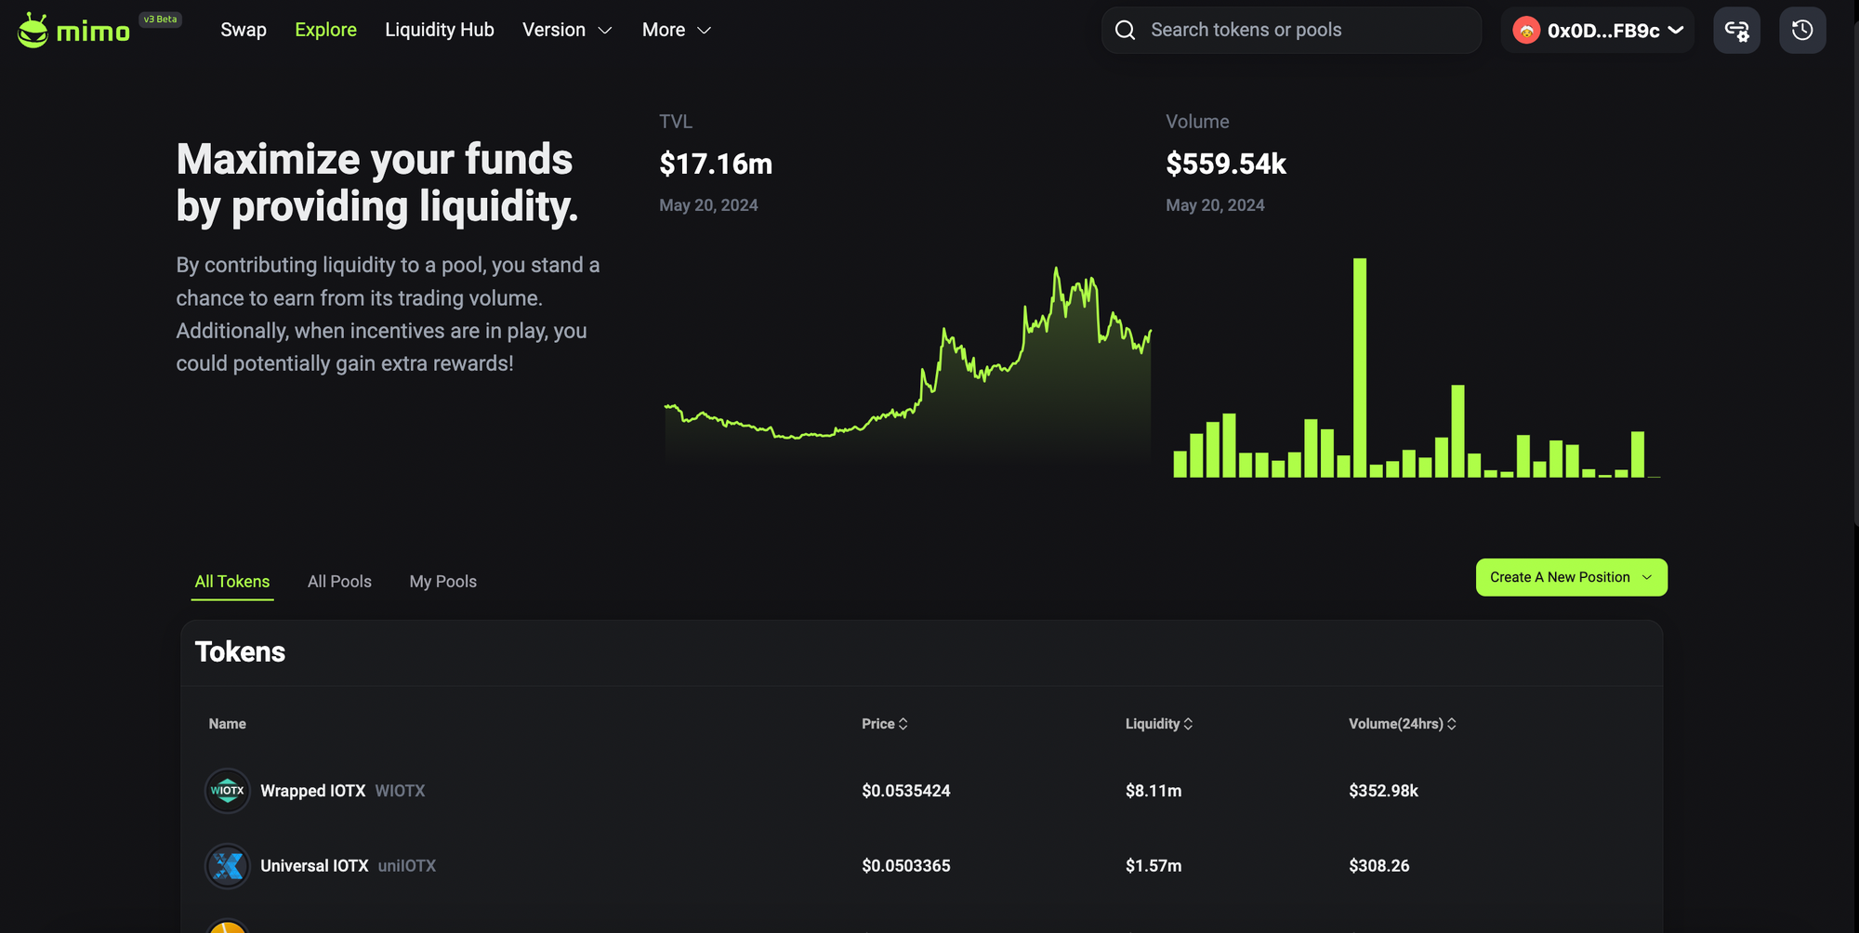Expand the Version dropdown menu
Viewport: 1859px width, 933px height.
(x=567, y=31)
